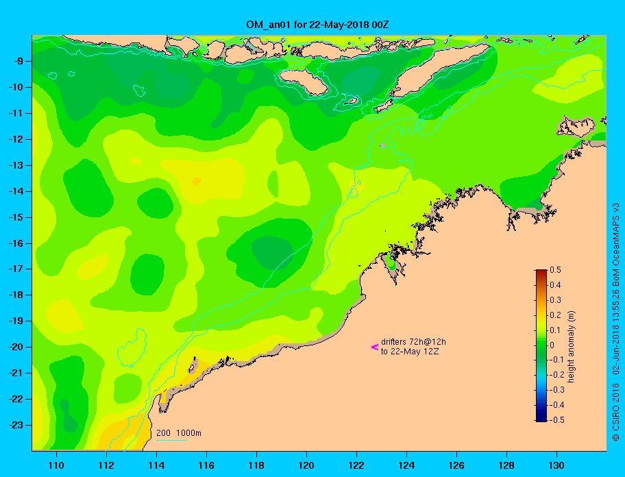Click longitude axis label 122
625x477 pixels.
tap(356, 465)
